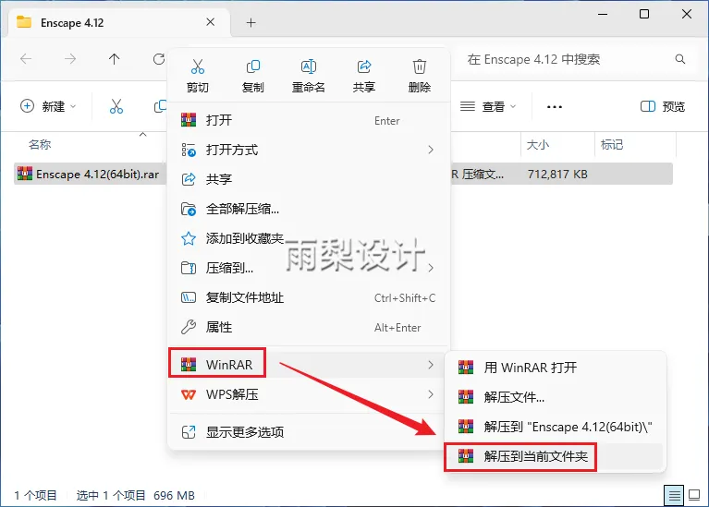Choose 解压文件... in the WinRAR submenu

pos(556,397)
